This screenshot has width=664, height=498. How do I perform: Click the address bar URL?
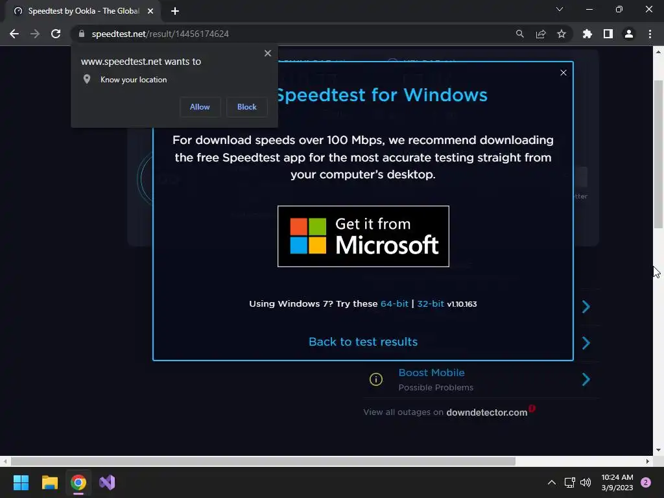pyautogui.click(x=160, y=34)
